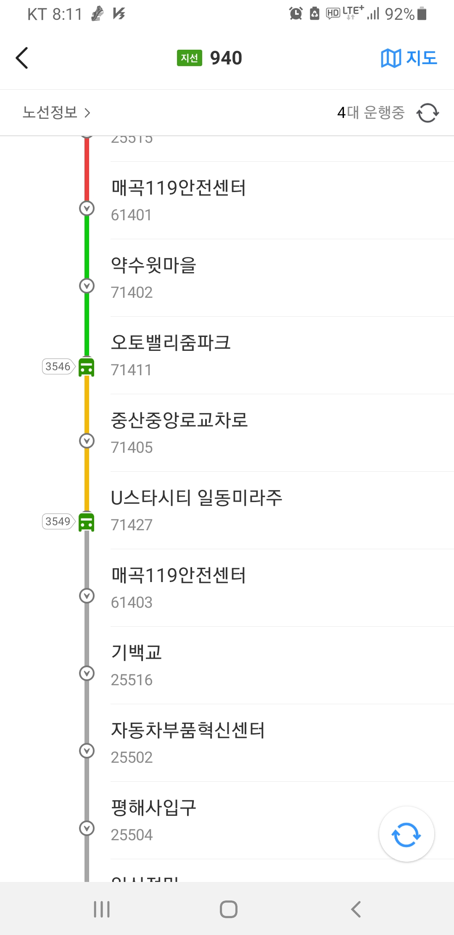Screen dimensions: 454x935
Task: Select the U스타시티 일동미라주 stop
Action: click(x=282, y=510)
